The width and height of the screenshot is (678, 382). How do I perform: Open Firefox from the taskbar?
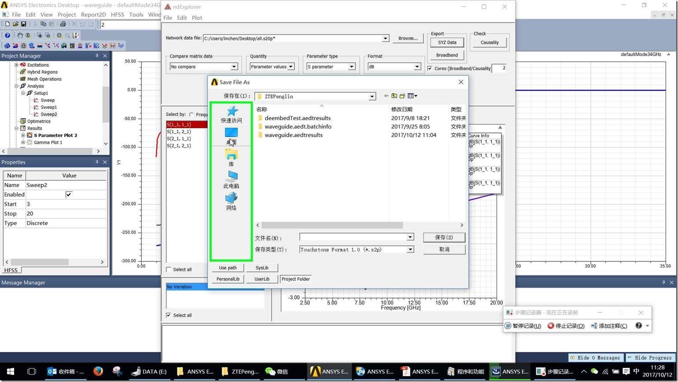pos(98,371)
